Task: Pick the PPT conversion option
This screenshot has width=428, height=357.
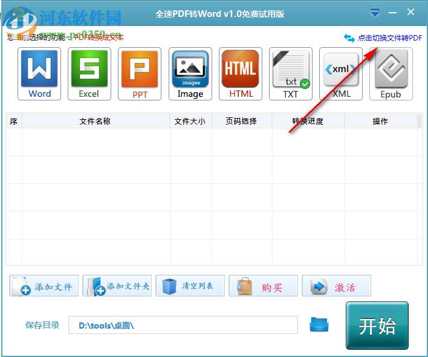Action: point(140,74)
